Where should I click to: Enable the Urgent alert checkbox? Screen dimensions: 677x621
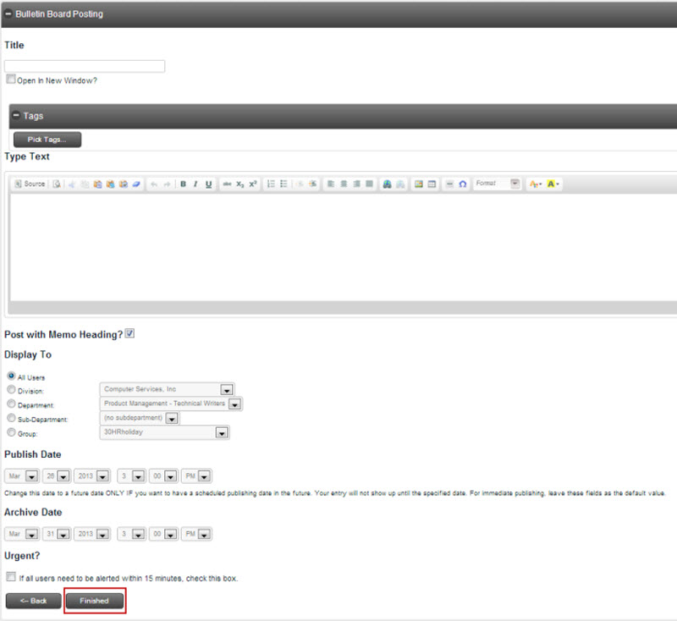11,577
